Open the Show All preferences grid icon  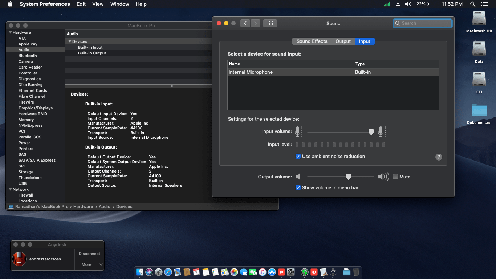270,23
